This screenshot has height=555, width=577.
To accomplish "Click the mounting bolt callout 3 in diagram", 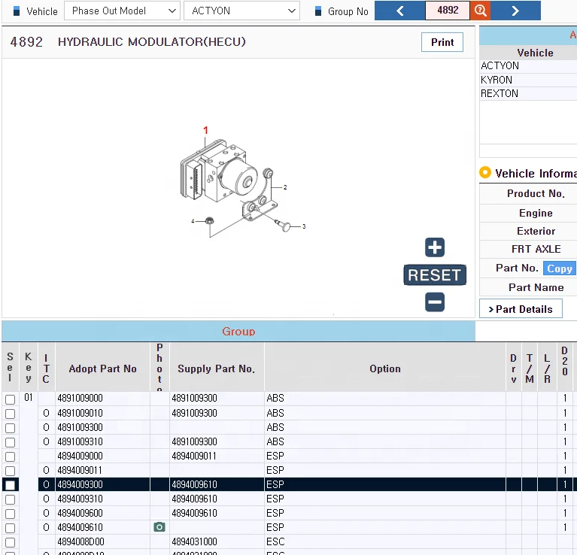I will (303, 226).
